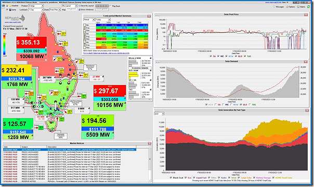Toggle TAS series in Demand chart

point(250,104)
